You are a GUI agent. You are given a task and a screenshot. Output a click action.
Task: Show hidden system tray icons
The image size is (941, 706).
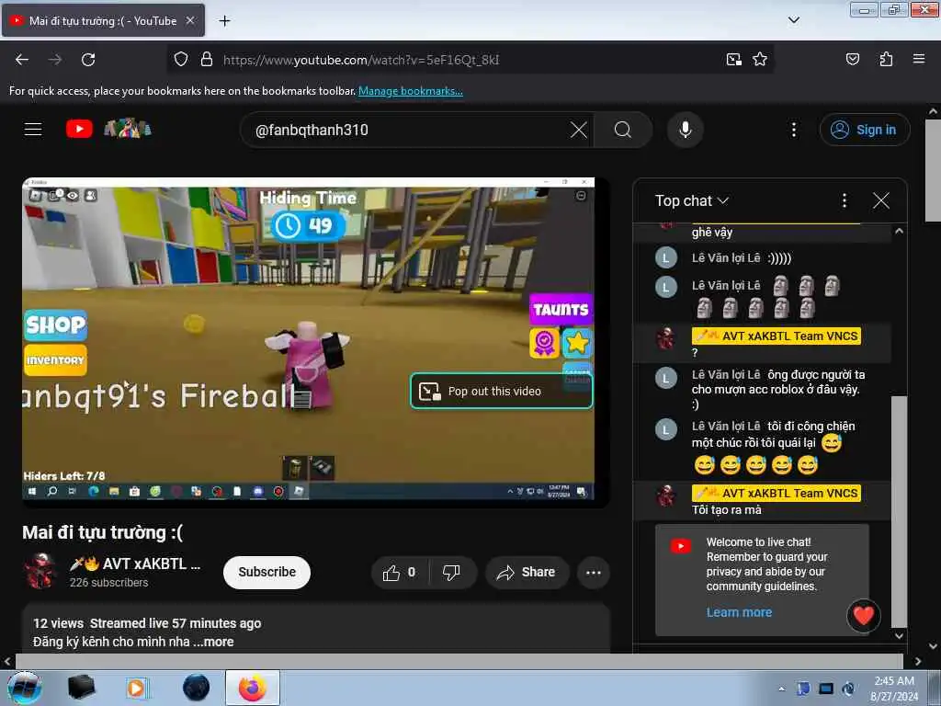tap(781, 689)
